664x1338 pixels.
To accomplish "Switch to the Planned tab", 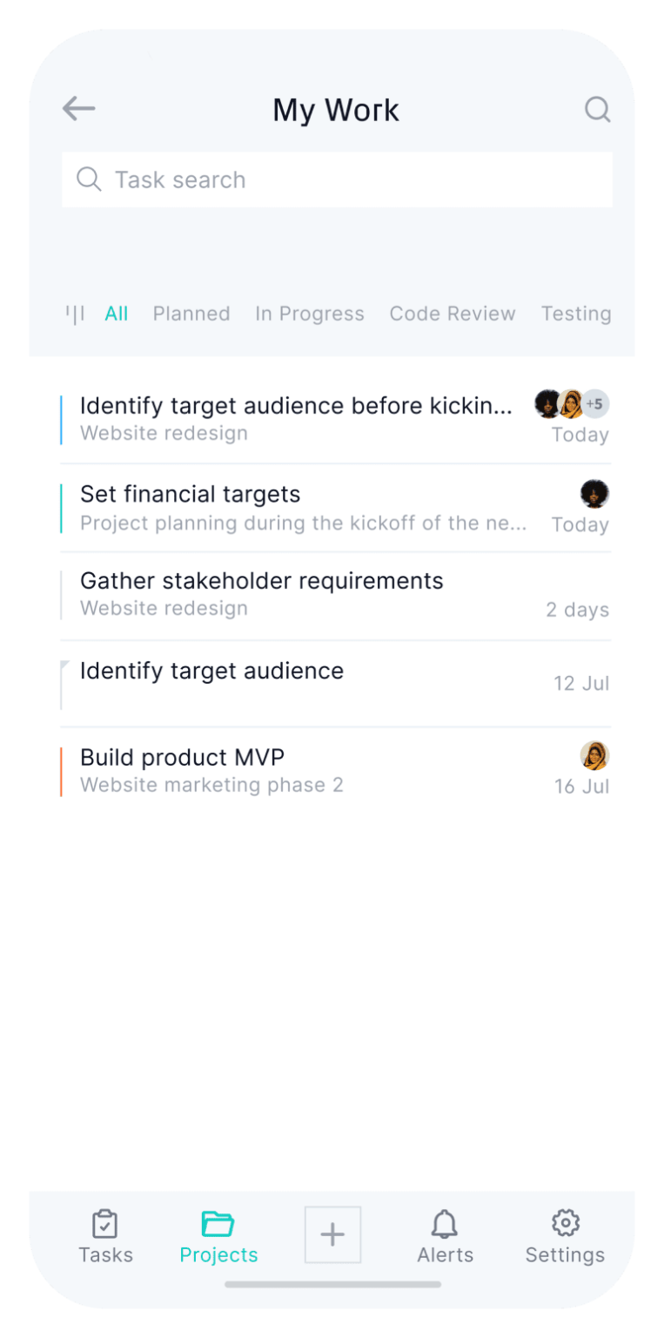I will pos(191,313).
